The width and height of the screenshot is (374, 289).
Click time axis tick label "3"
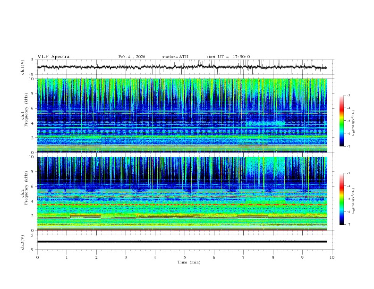[126, 257]
